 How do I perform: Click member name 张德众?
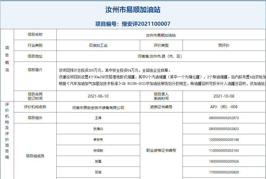(98, 129)
